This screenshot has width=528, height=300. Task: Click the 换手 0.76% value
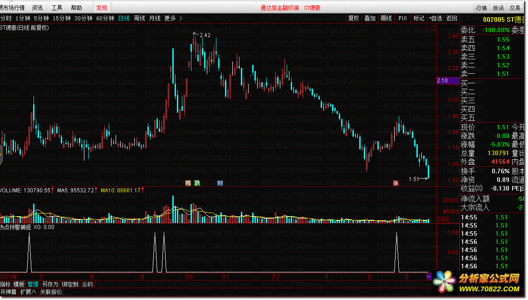[x=500, y=171]
